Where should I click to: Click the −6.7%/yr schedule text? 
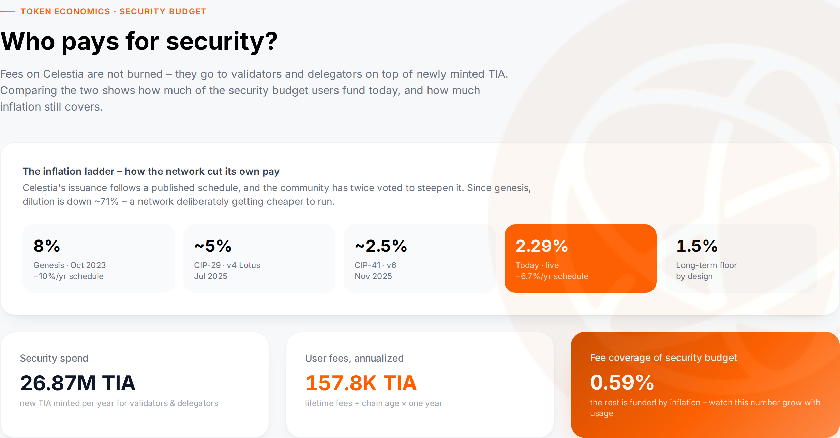552,276
